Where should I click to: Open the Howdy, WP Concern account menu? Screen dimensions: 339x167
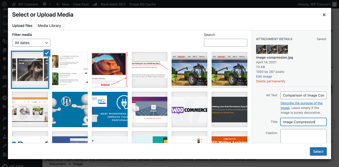pyautogui.click(x=317, y=4)
